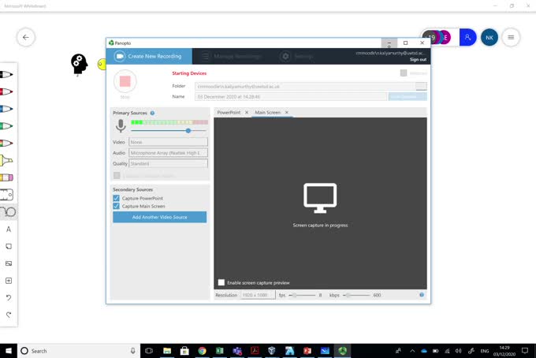The width and height of the screenshot is (536, 358).
Task: Uncheck Capture Main Screen checkbox
Action: [117, 207]
